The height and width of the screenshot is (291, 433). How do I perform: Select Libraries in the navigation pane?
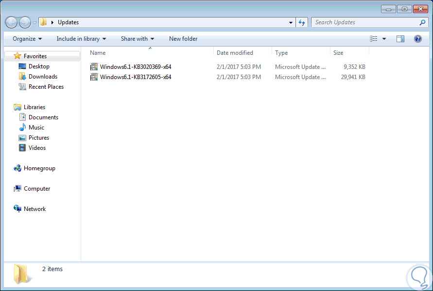click(34, 107)
